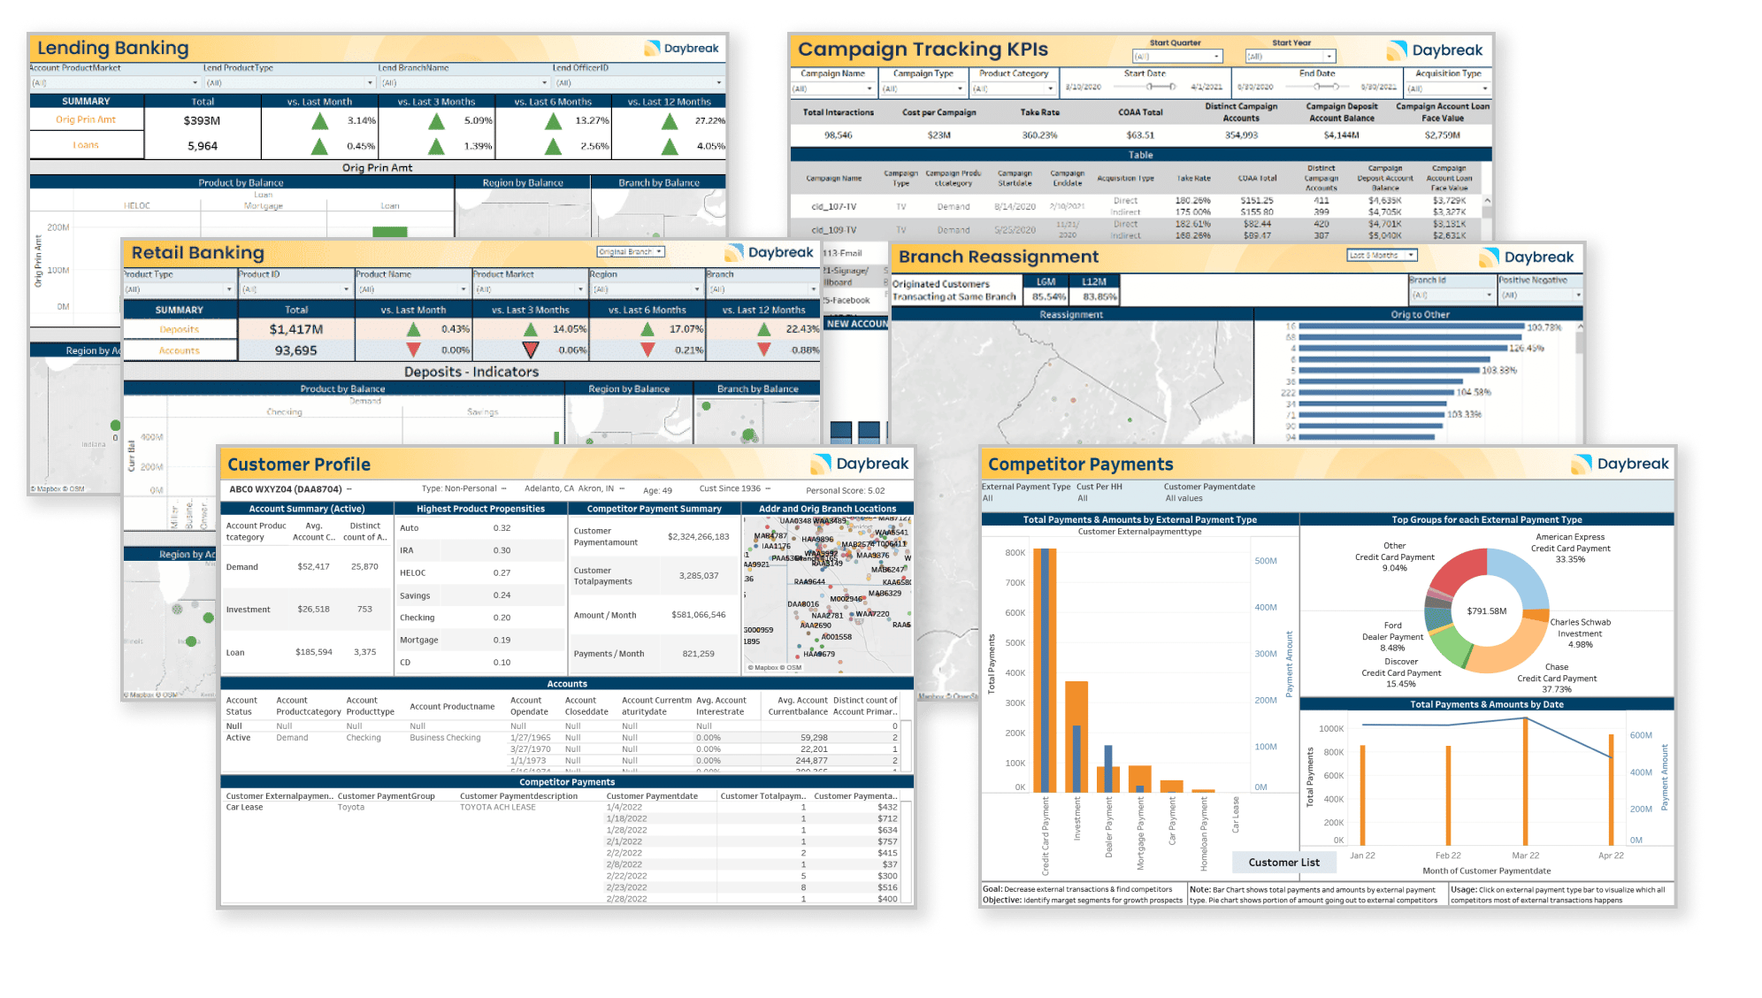Screen dimensions: 1762x998
Task: Click the green up arrow beside 1.39% in Lending
Action: [x=436, y=146]
